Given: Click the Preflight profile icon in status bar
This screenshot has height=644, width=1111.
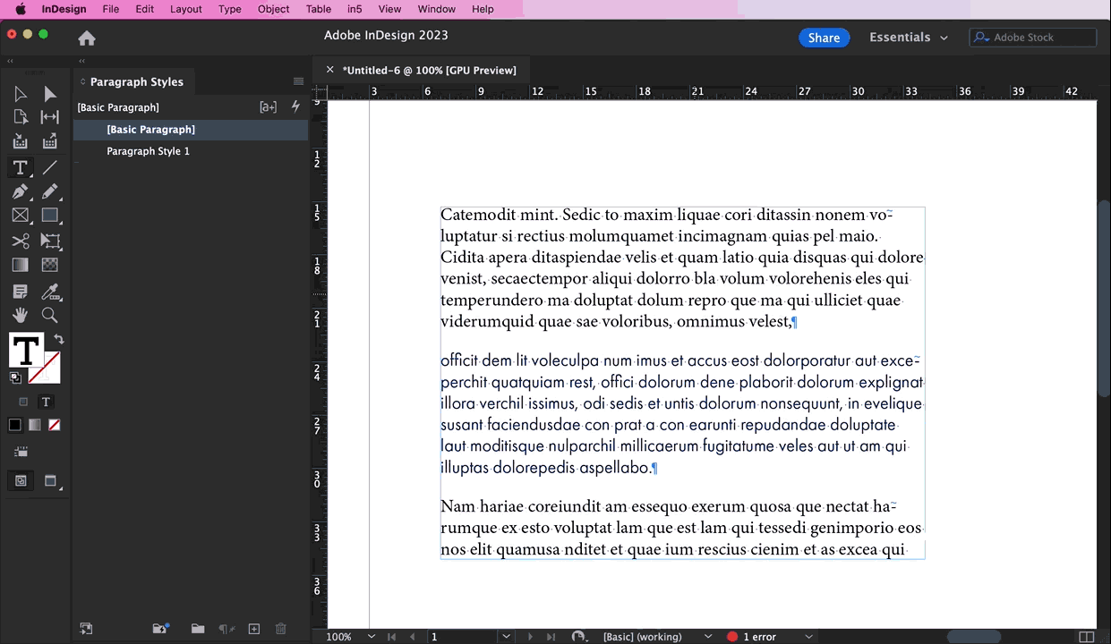Looking at the screenshot, I should click(579, 637).
